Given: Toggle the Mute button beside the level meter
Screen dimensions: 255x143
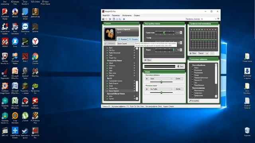Looking at the screenshot, I should 180,66.
